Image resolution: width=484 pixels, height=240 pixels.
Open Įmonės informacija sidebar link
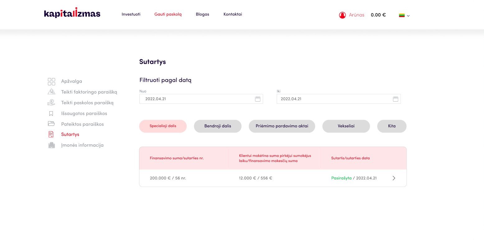click(82, 145)
